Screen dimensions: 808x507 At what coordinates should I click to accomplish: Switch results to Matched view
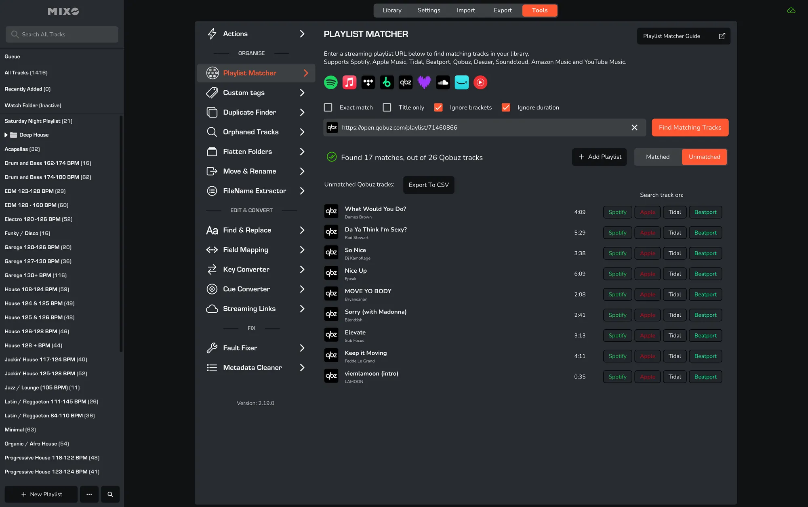(x=657, y=157)
